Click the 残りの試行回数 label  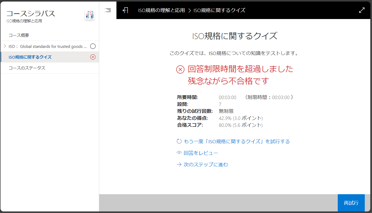pos(195,111)
